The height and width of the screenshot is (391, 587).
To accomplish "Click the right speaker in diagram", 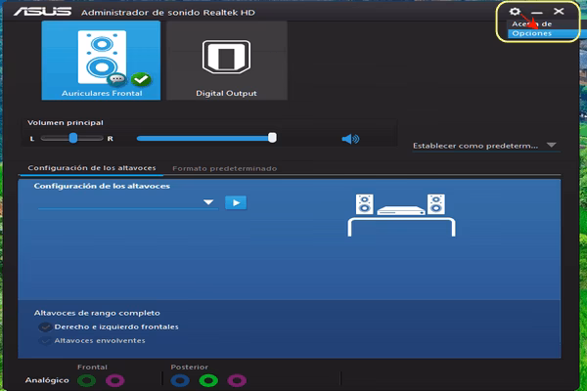I will pos(436,204).
